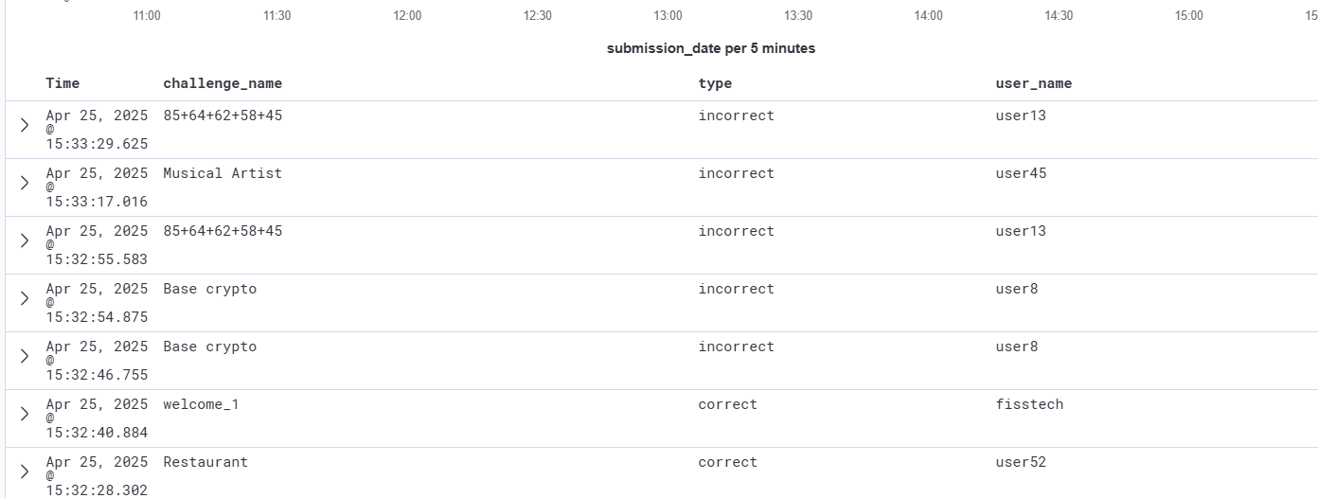Viewport: 1318px width, 498px height.
Task: Expand the Restaurant row chevron
Action: click(x=25, y=471)
